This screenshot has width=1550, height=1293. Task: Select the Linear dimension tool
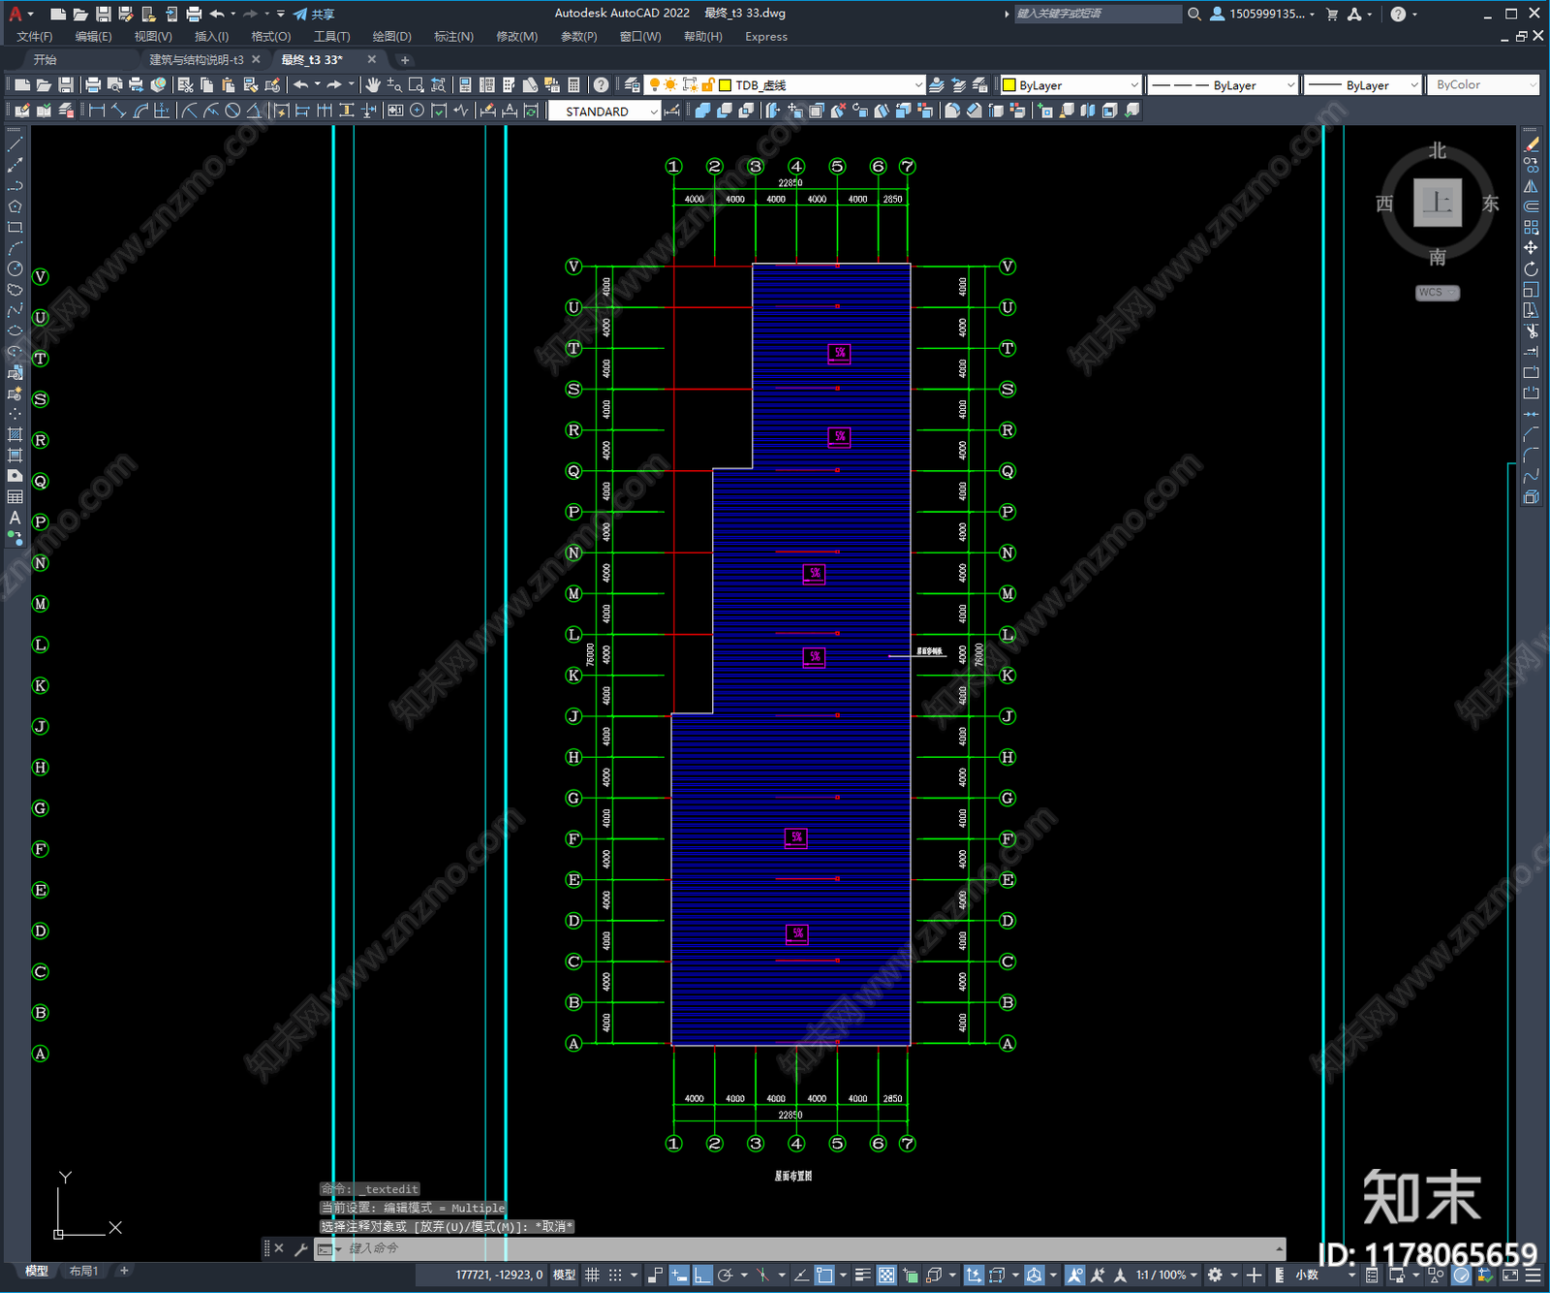pos(97,110)
